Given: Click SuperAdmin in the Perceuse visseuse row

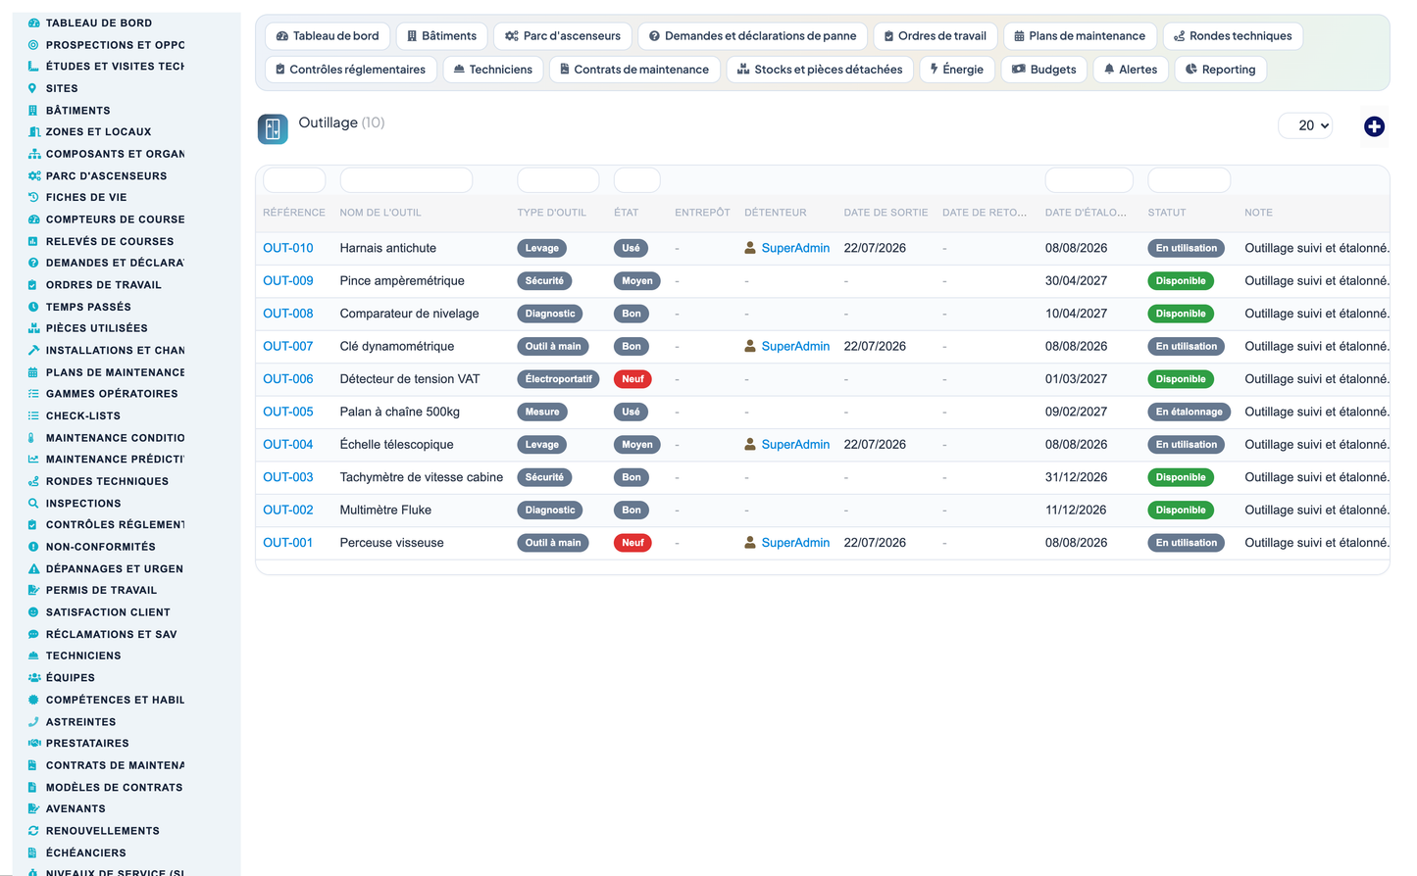Looking at the screenshot, I should click(795, 542).
